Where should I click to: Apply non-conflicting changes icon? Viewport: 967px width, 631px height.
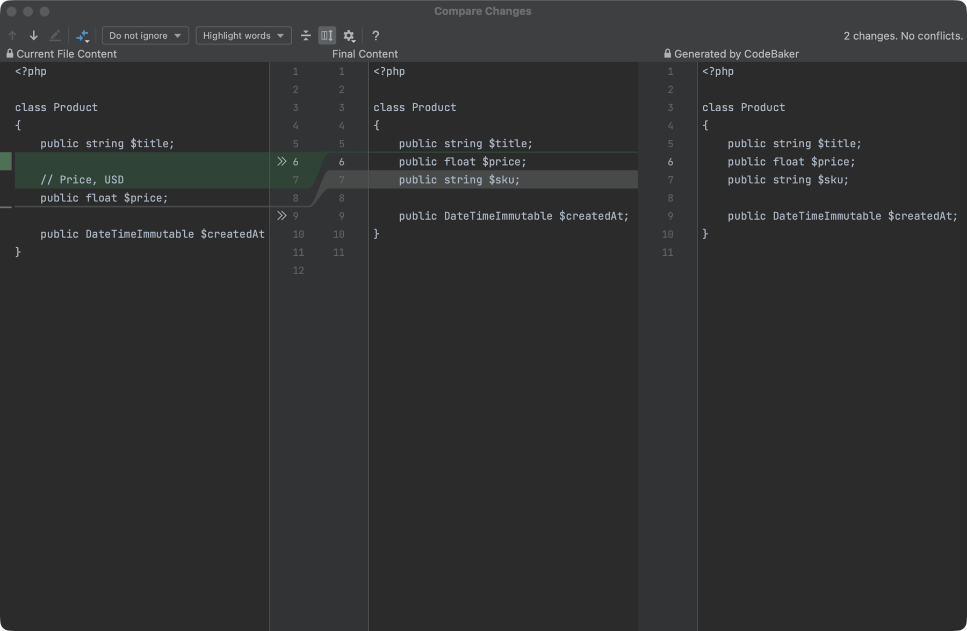(82, 35)
